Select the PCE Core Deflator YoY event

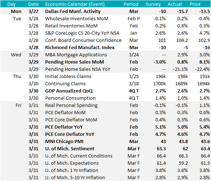[x=70, y=134]
